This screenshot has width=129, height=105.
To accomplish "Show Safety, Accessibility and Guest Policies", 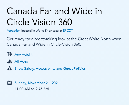I will click(50, 69).
